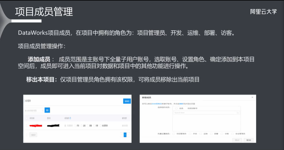
Task: Toggle the 项目管理员 role checkbox in member row
Action: (65, 126)
